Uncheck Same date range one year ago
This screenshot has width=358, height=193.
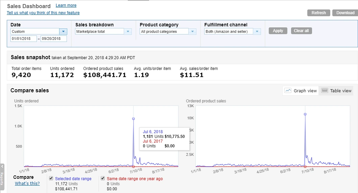pyautogui.click(x=103, y=178)
